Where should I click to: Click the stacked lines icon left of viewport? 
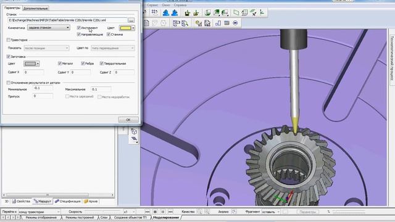pyautogui.click(x=135, y=139)
